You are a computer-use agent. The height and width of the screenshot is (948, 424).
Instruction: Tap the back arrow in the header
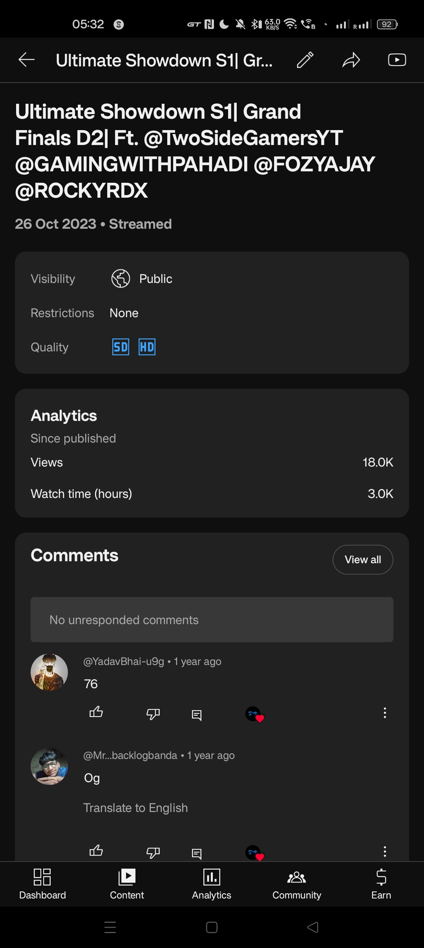coord(27,60)
